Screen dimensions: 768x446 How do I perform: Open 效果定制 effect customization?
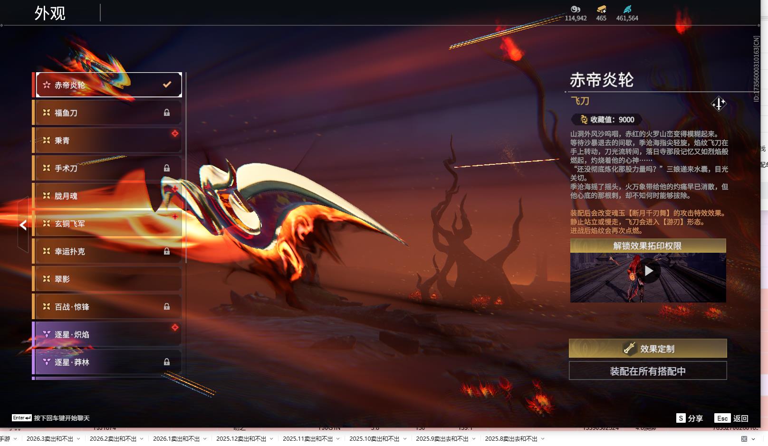point(648,349)
